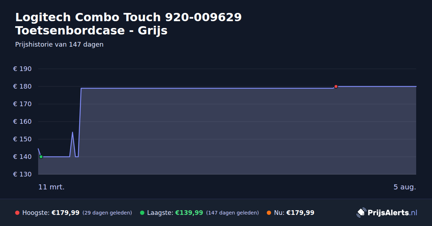Click the current price next to Nu
This screenshot has height=226, width=432.
(300, 213)
